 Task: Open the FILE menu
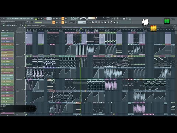click(x=8, y=18)
